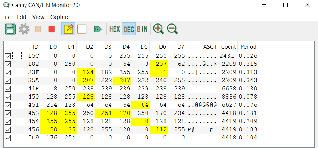The width and height of the screenshot is (318, 148).
Task: Select highlighted D5 value 0 in row 454
Action: (140, 122)
